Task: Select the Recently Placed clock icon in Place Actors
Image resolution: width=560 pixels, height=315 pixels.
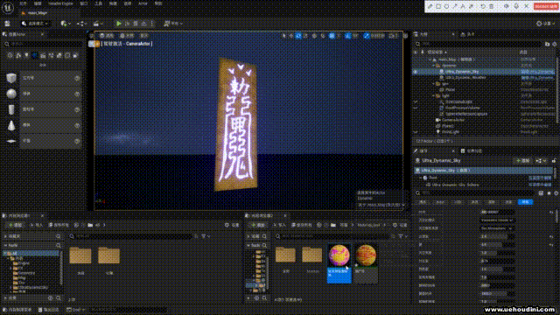Action: tap(10, 55)
